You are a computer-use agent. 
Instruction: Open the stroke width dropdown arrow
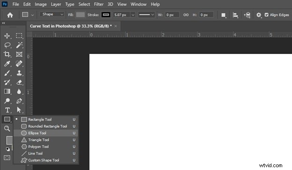pyautogui.click(x=133, y=15)
